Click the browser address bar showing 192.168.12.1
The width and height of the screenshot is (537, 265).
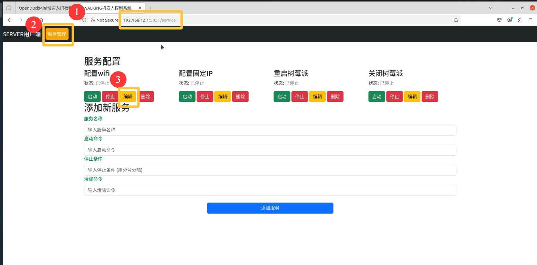151,20
